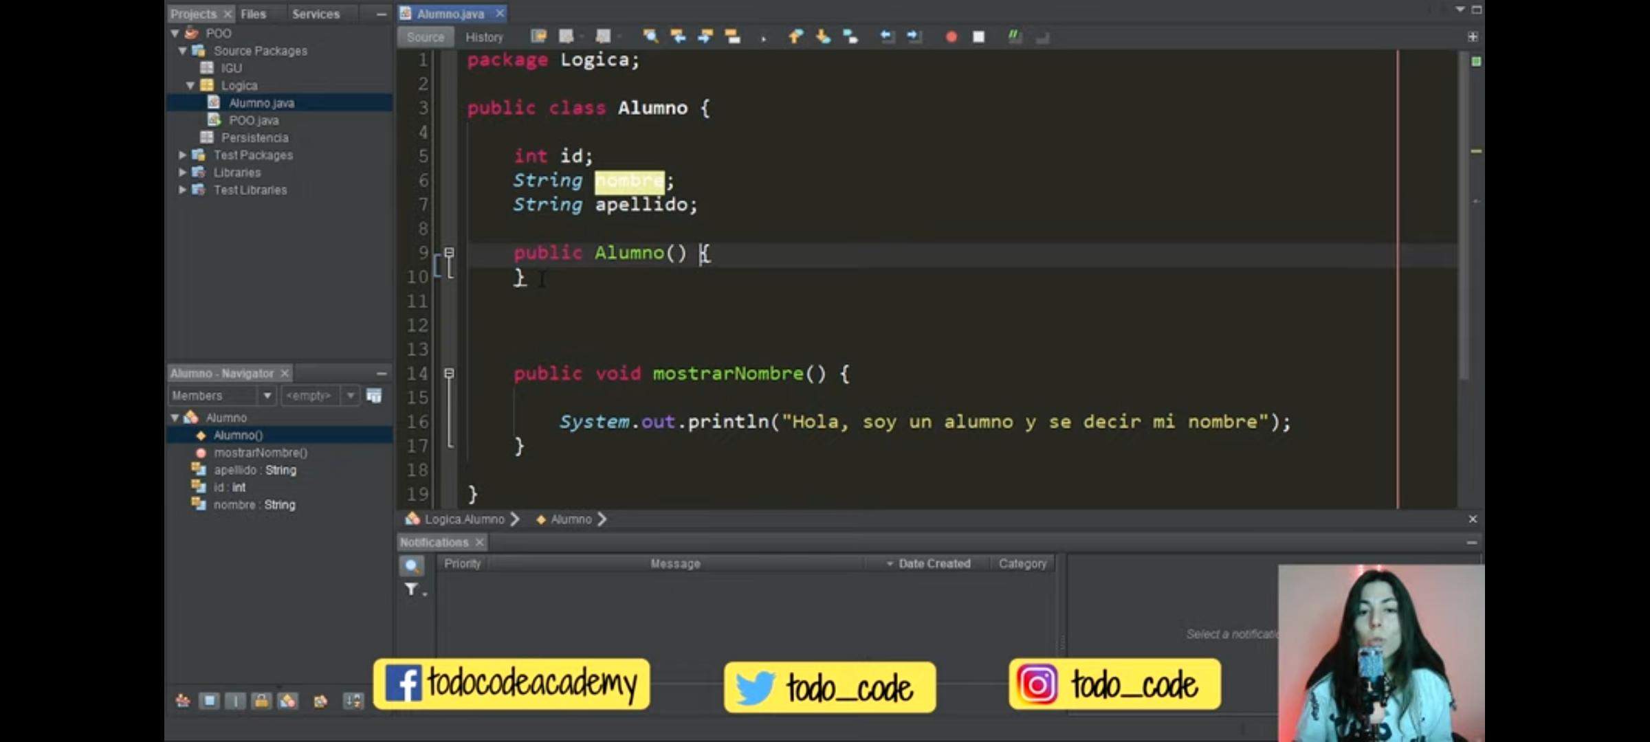Toggle Rectangular Selection small arrow icon

(x=763, y=38)
